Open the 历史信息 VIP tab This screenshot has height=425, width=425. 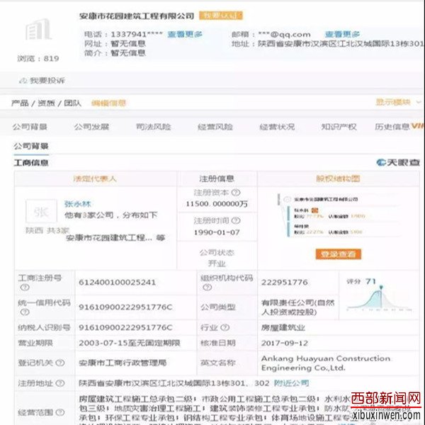399,127
